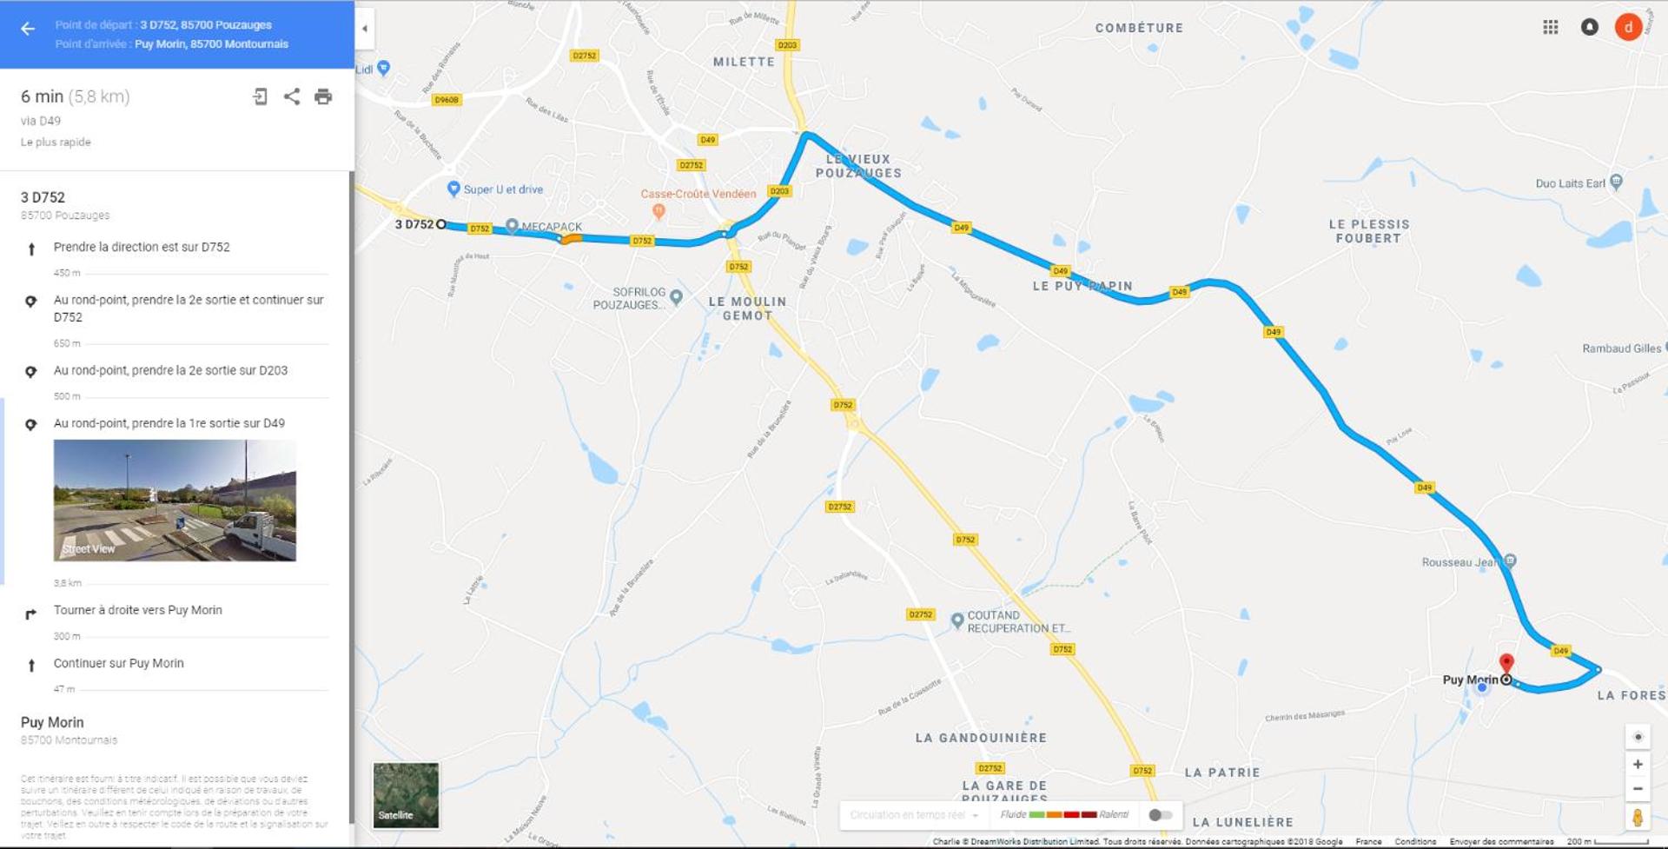Open the notifications bell icon
This screenshot has width=1668, height=849.
[x=1590, y=27]
